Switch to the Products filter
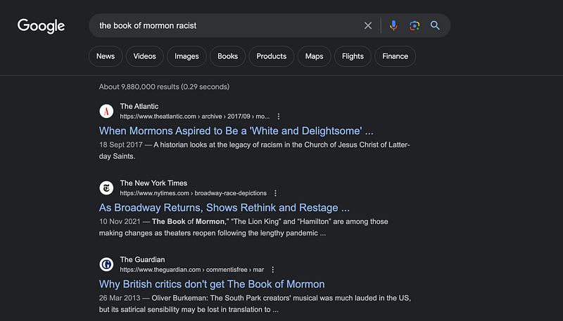Screen dimensions: 563x321 coord(272,56)
